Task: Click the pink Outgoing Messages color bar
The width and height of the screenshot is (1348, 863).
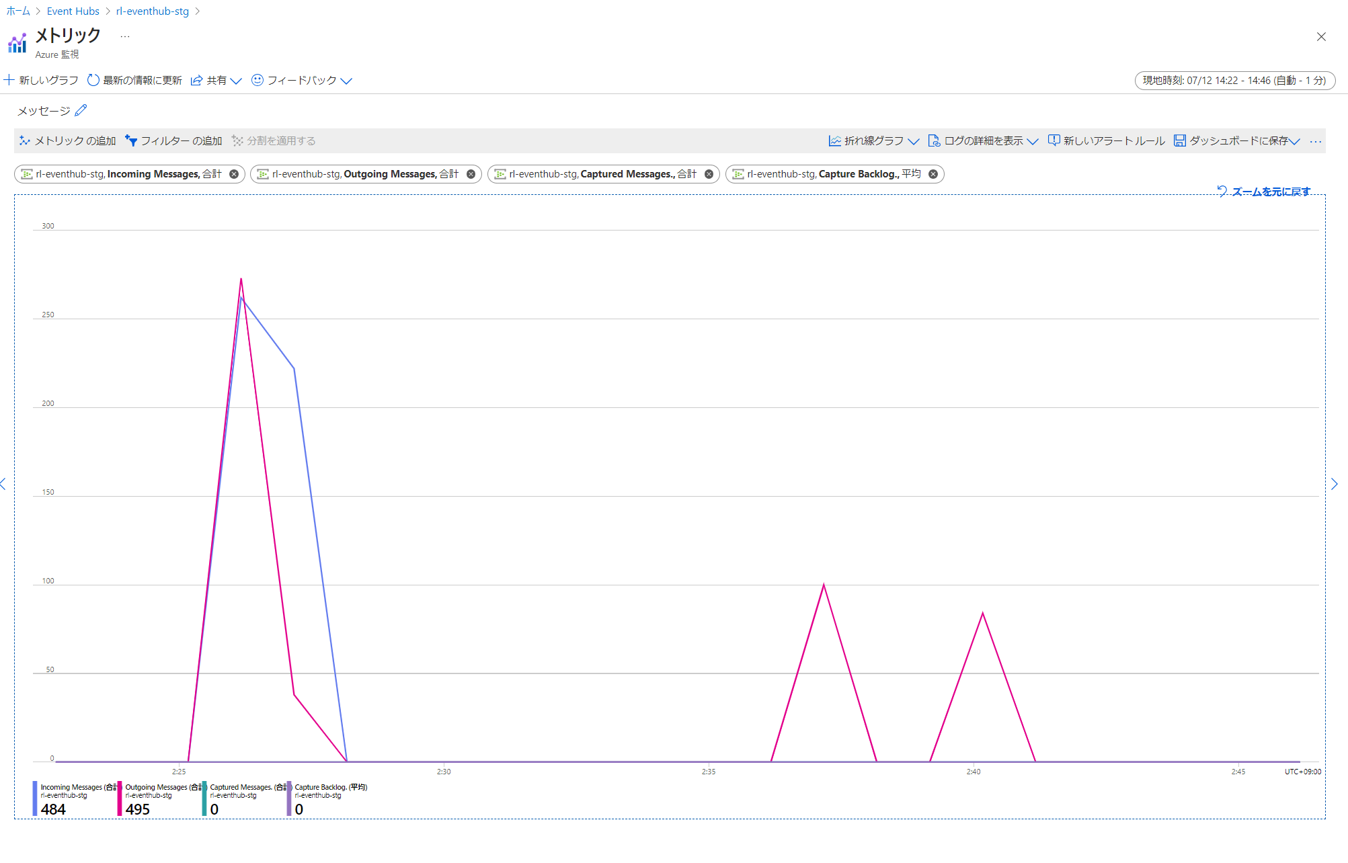Action: pyautogui.click(x=119, y=798)
